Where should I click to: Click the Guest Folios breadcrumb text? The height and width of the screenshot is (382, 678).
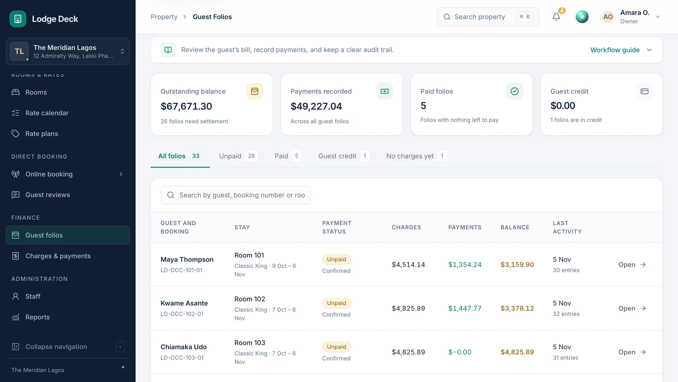[x=212, y=17]
